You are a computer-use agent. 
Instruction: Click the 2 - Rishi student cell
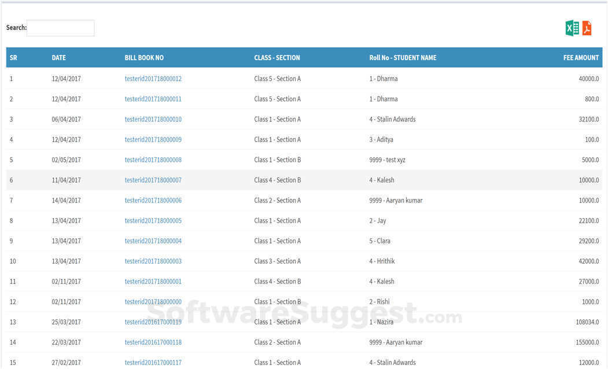(379, 302)
